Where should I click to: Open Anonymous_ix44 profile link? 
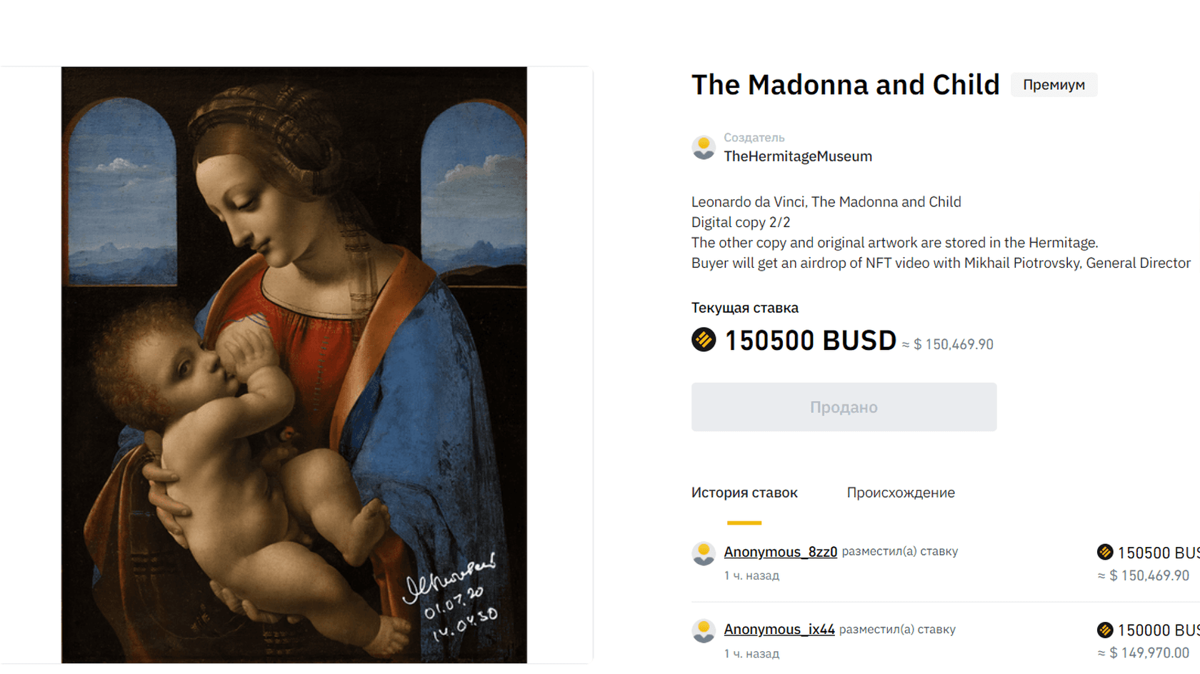click(x=779, y=629)
